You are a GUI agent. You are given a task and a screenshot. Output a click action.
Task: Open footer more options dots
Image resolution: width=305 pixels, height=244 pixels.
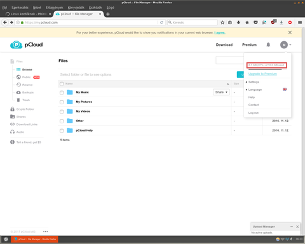point(46,231)
